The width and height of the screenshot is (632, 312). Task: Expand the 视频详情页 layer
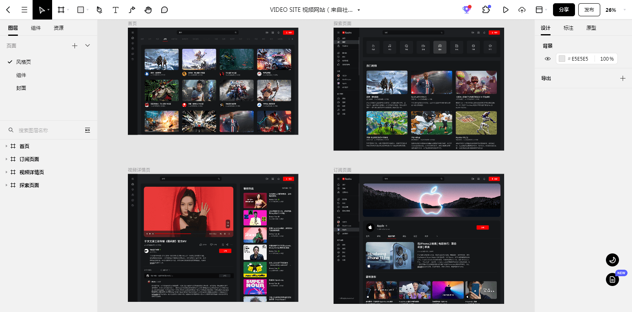tap(6, 172)
